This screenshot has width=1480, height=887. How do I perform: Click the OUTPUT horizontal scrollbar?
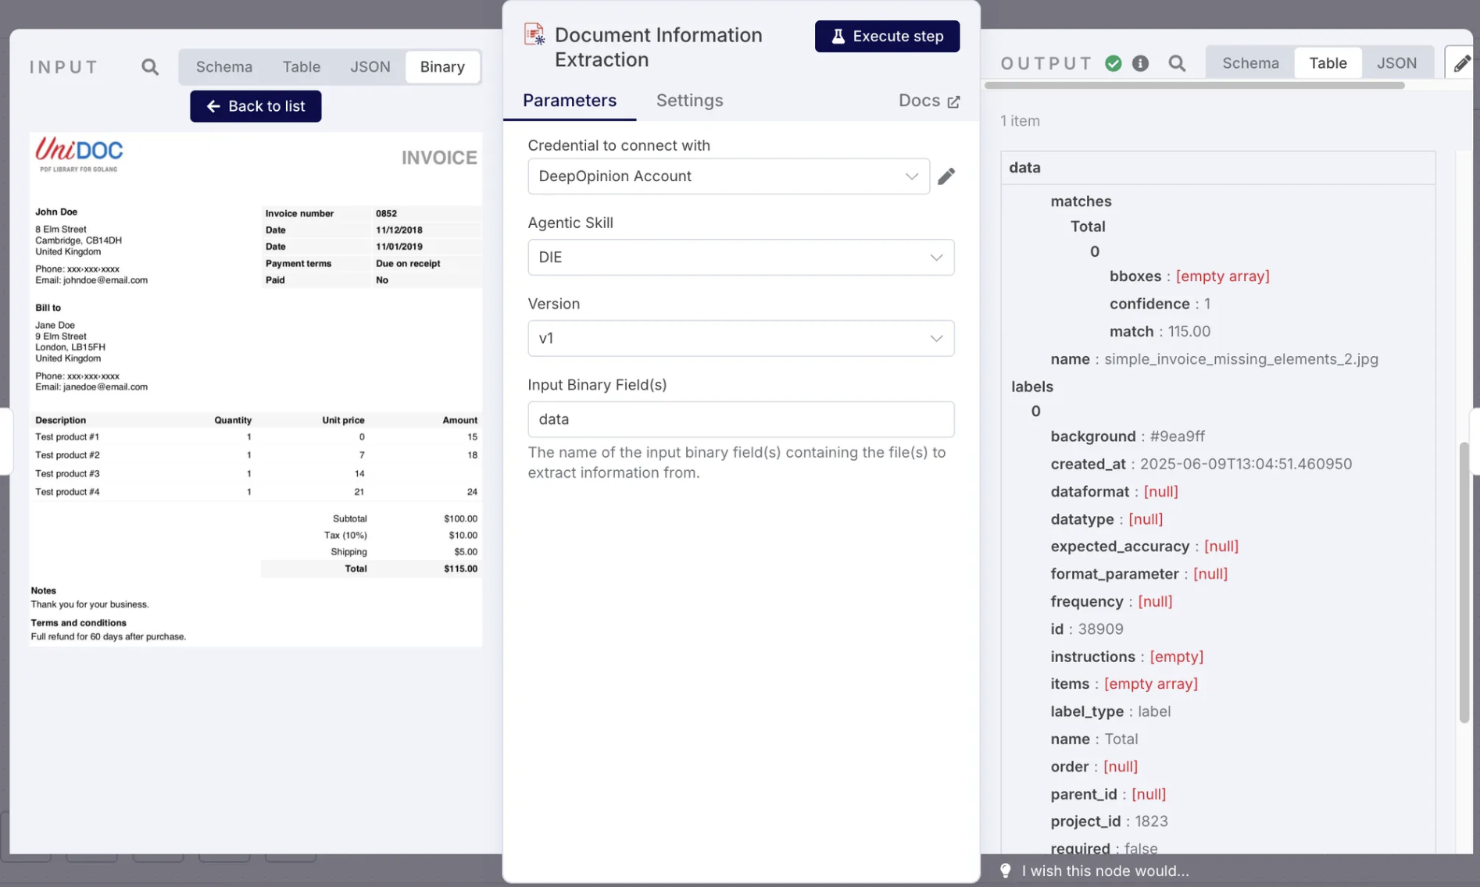[x=1194, y=85]
